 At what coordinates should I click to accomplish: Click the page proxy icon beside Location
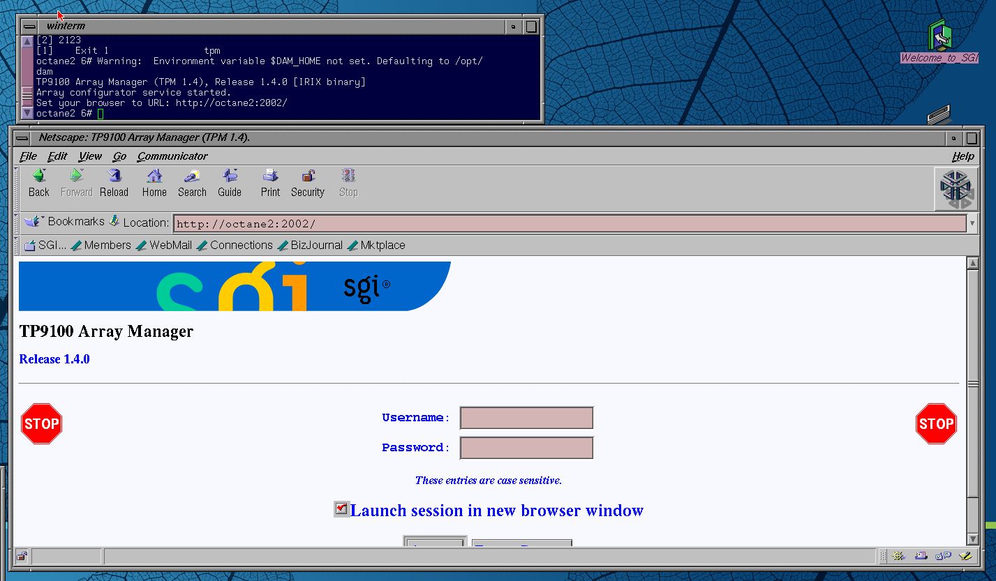(114, 222)
